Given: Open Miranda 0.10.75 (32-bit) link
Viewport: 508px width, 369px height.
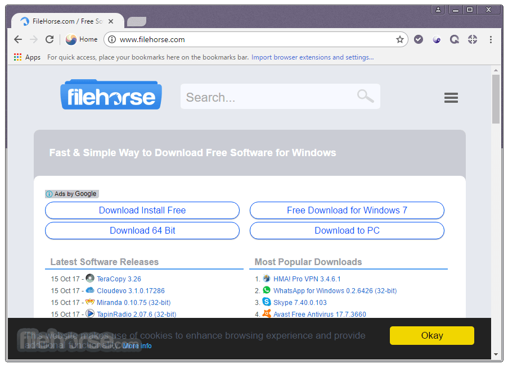Looking at the screenshot, I should point(133,302).
